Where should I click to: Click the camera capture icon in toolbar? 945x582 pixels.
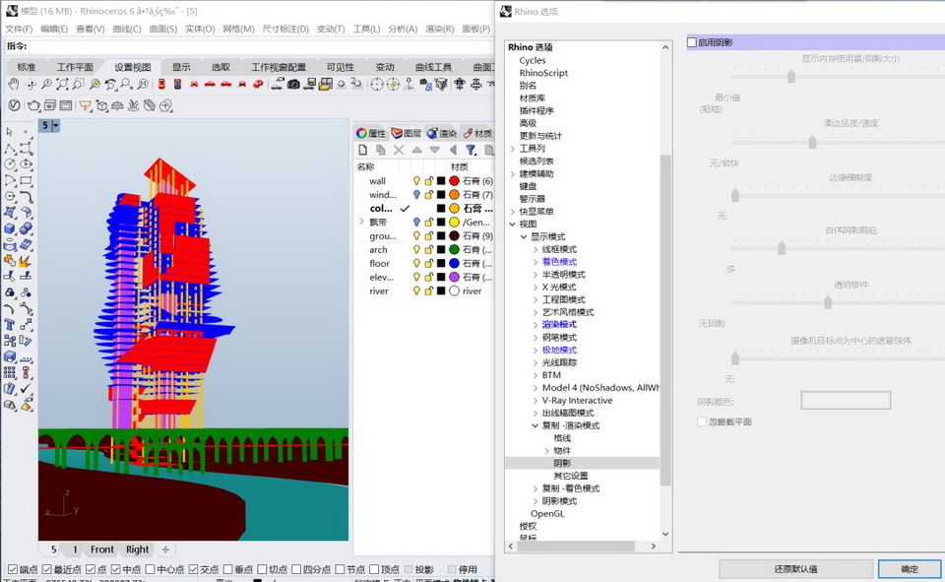293,85
